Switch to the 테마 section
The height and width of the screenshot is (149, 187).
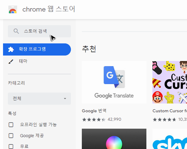pos(23,61)
